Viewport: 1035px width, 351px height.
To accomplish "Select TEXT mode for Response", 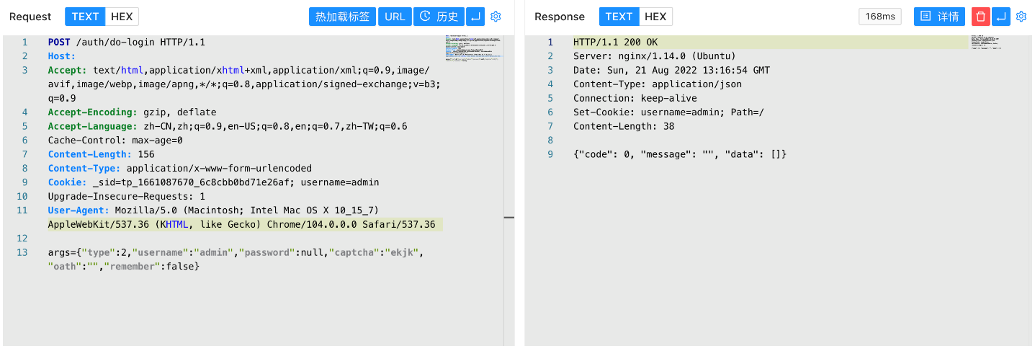I will tap(619, 17).
